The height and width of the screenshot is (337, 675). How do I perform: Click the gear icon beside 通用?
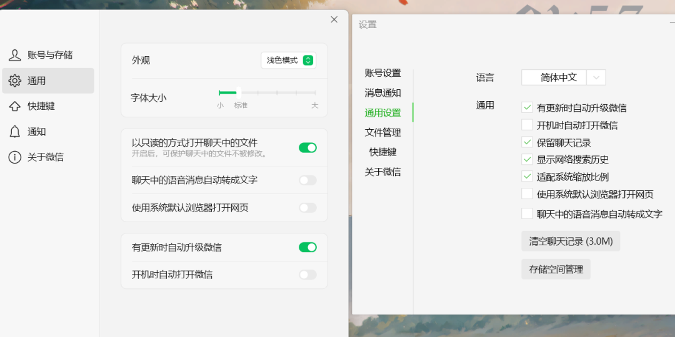pos(14,81)
